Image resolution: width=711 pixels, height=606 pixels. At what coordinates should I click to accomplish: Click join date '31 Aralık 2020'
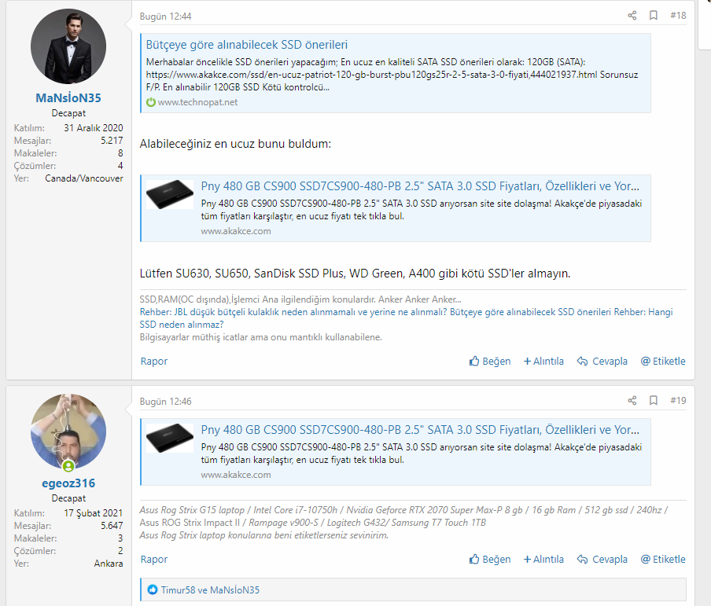coord(94,128)
